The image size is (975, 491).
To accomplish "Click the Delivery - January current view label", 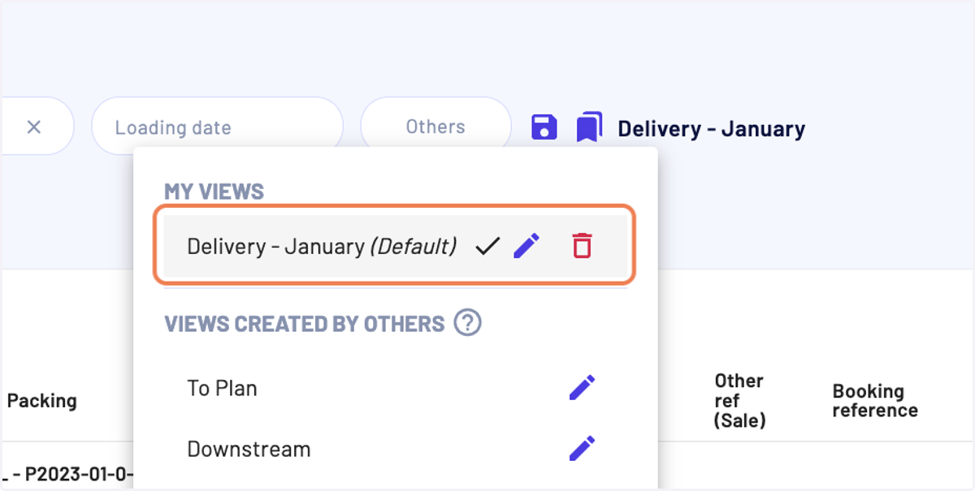I will [x=711, y=128].
